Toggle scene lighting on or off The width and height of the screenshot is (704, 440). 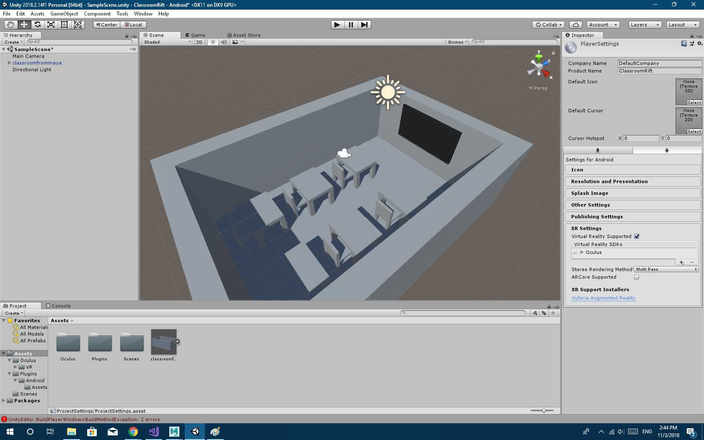[213, 42]
